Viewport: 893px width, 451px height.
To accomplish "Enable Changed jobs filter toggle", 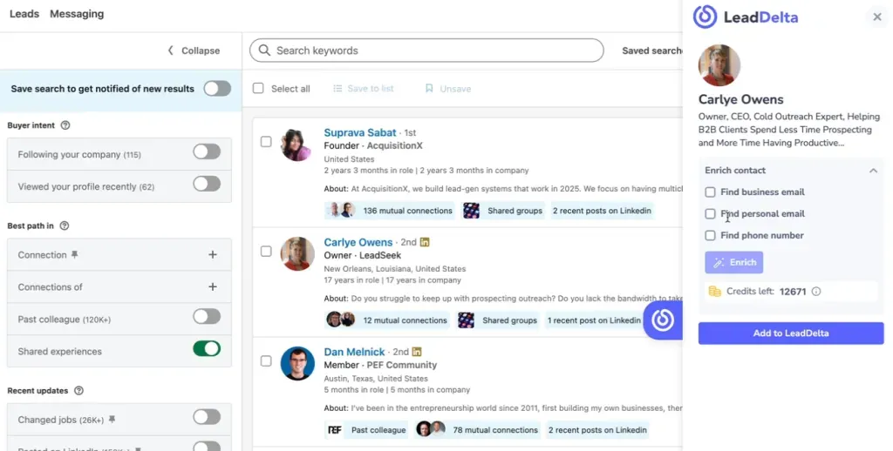I will 207,417.
